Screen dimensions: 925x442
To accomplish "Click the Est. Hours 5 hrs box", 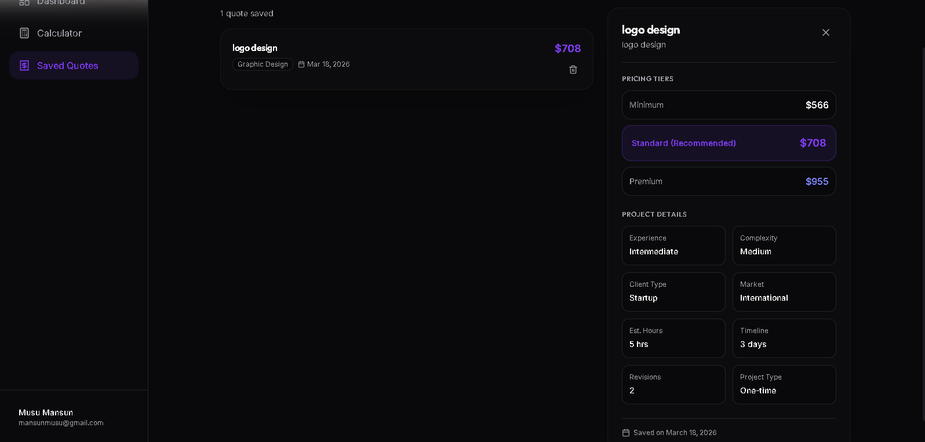I will pyautogui.click(x=673, y=338).
